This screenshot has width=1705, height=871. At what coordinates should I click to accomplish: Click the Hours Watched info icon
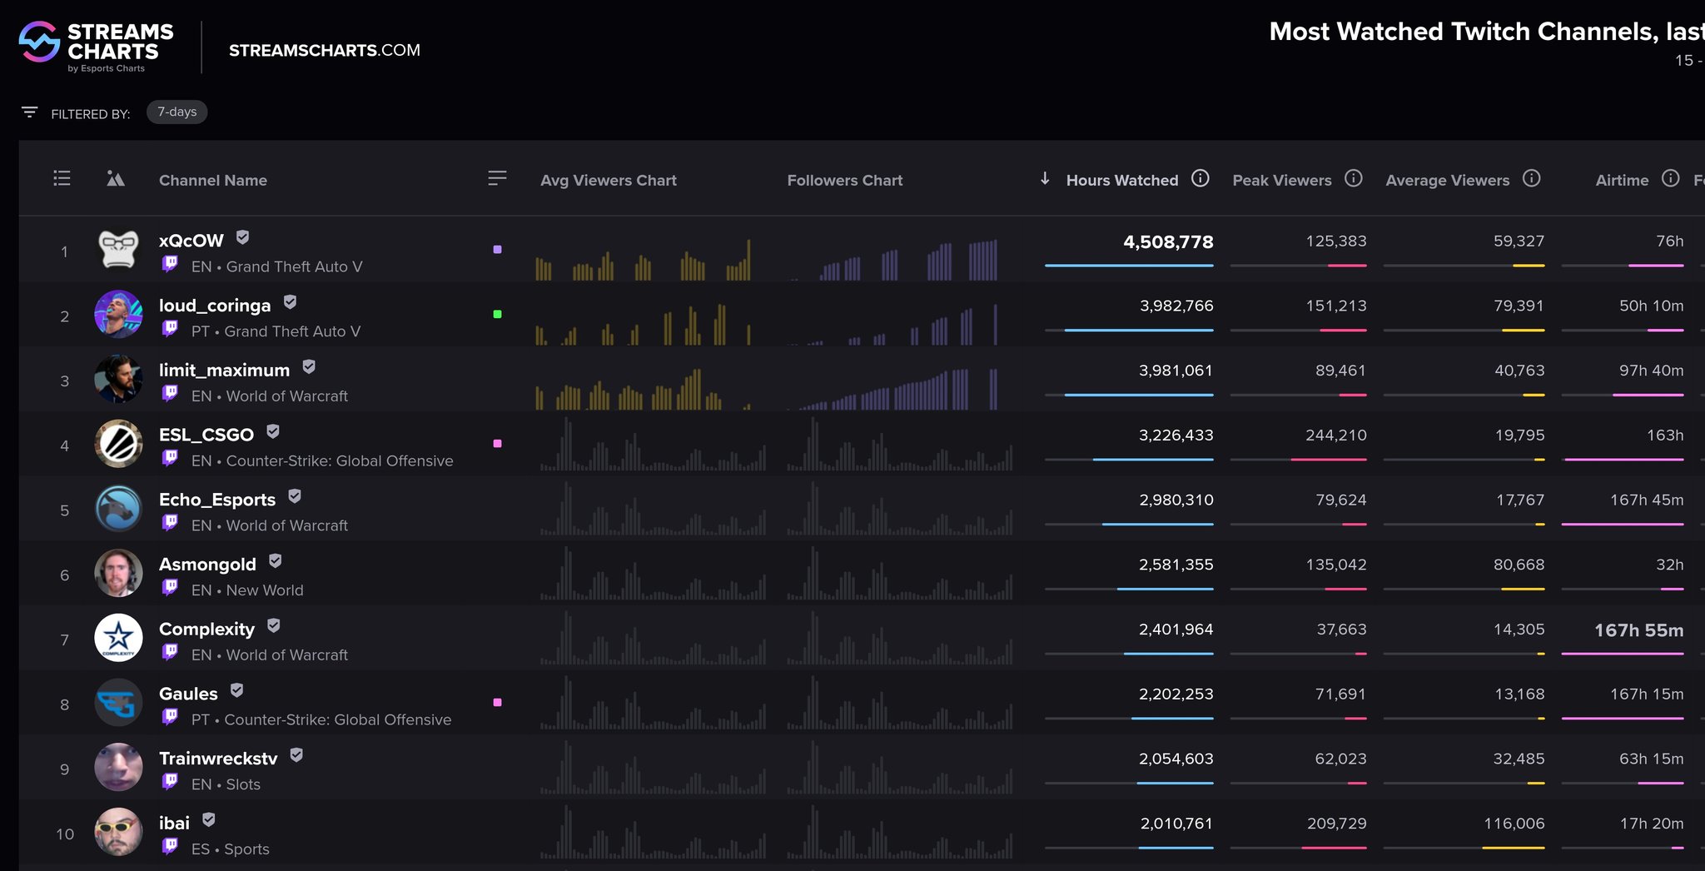(x=1200, y=178)
